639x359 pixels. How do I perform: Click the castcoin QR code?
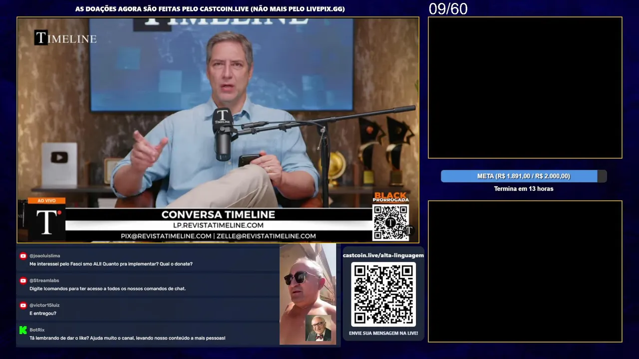[x=383, y=294]
